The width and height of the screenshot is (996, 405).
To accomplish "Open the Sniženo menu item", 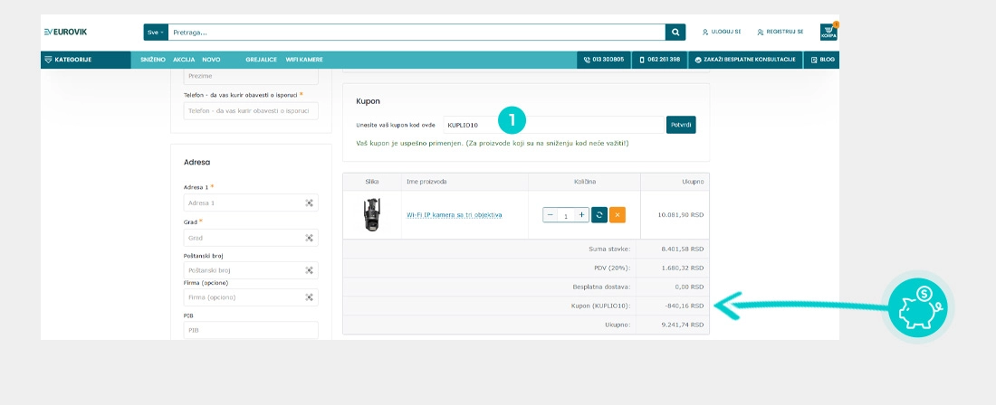I will point(153,60).
